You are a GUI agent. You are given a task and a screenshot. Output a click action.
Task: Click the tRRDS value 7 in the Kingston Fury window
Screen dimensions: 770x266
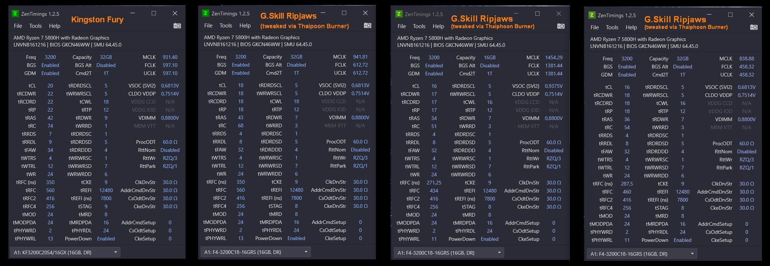tap(50, 134)
